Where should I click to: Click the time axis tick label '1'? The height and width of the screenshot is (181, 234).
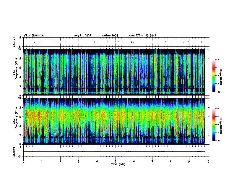(42, 161)
